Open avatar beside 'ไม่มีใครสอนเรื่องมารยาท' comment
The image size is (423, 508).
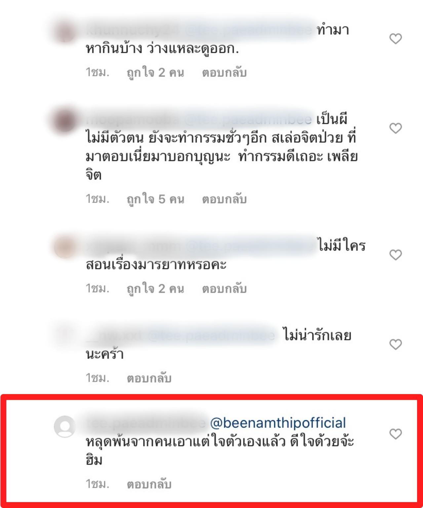(65, 247)
